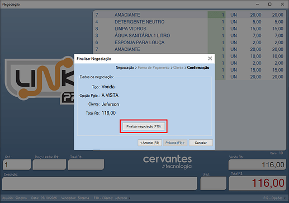Image resolution: width=289 pixels, height=203 pixels.
Task: Close the Negociação main window
Action: coord(282,4)
